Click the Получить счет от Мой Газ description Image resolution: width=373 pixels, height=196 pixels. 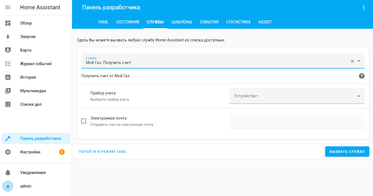(x=106, y=76)
